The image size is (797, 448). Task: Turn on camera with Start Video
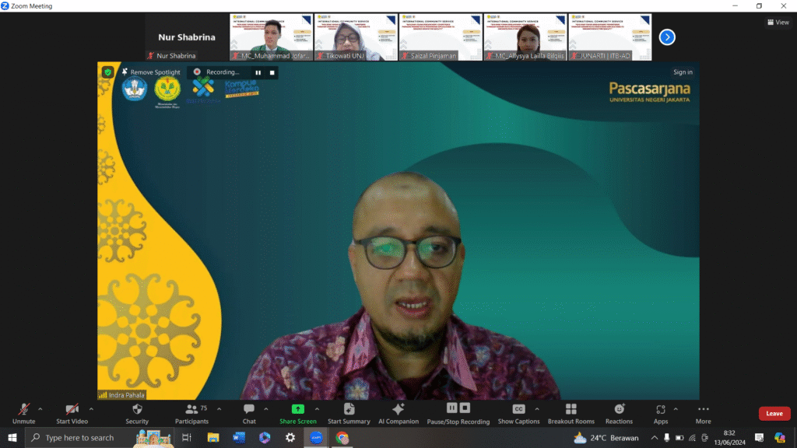point(72,413)
